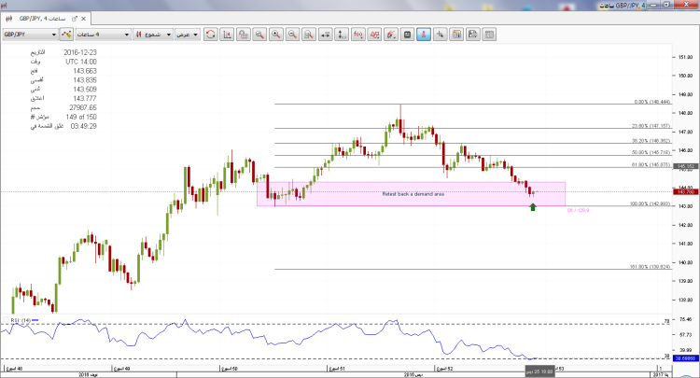This screenshot has height=378, width=700.
Task: Click the vertical arrow price scale icon
Action: pyautogui.click(x=342, y=35)
